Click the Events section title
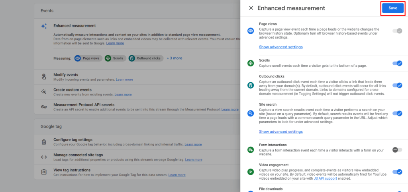This screenshot has width=408, height=192. (x=47, y=11)
